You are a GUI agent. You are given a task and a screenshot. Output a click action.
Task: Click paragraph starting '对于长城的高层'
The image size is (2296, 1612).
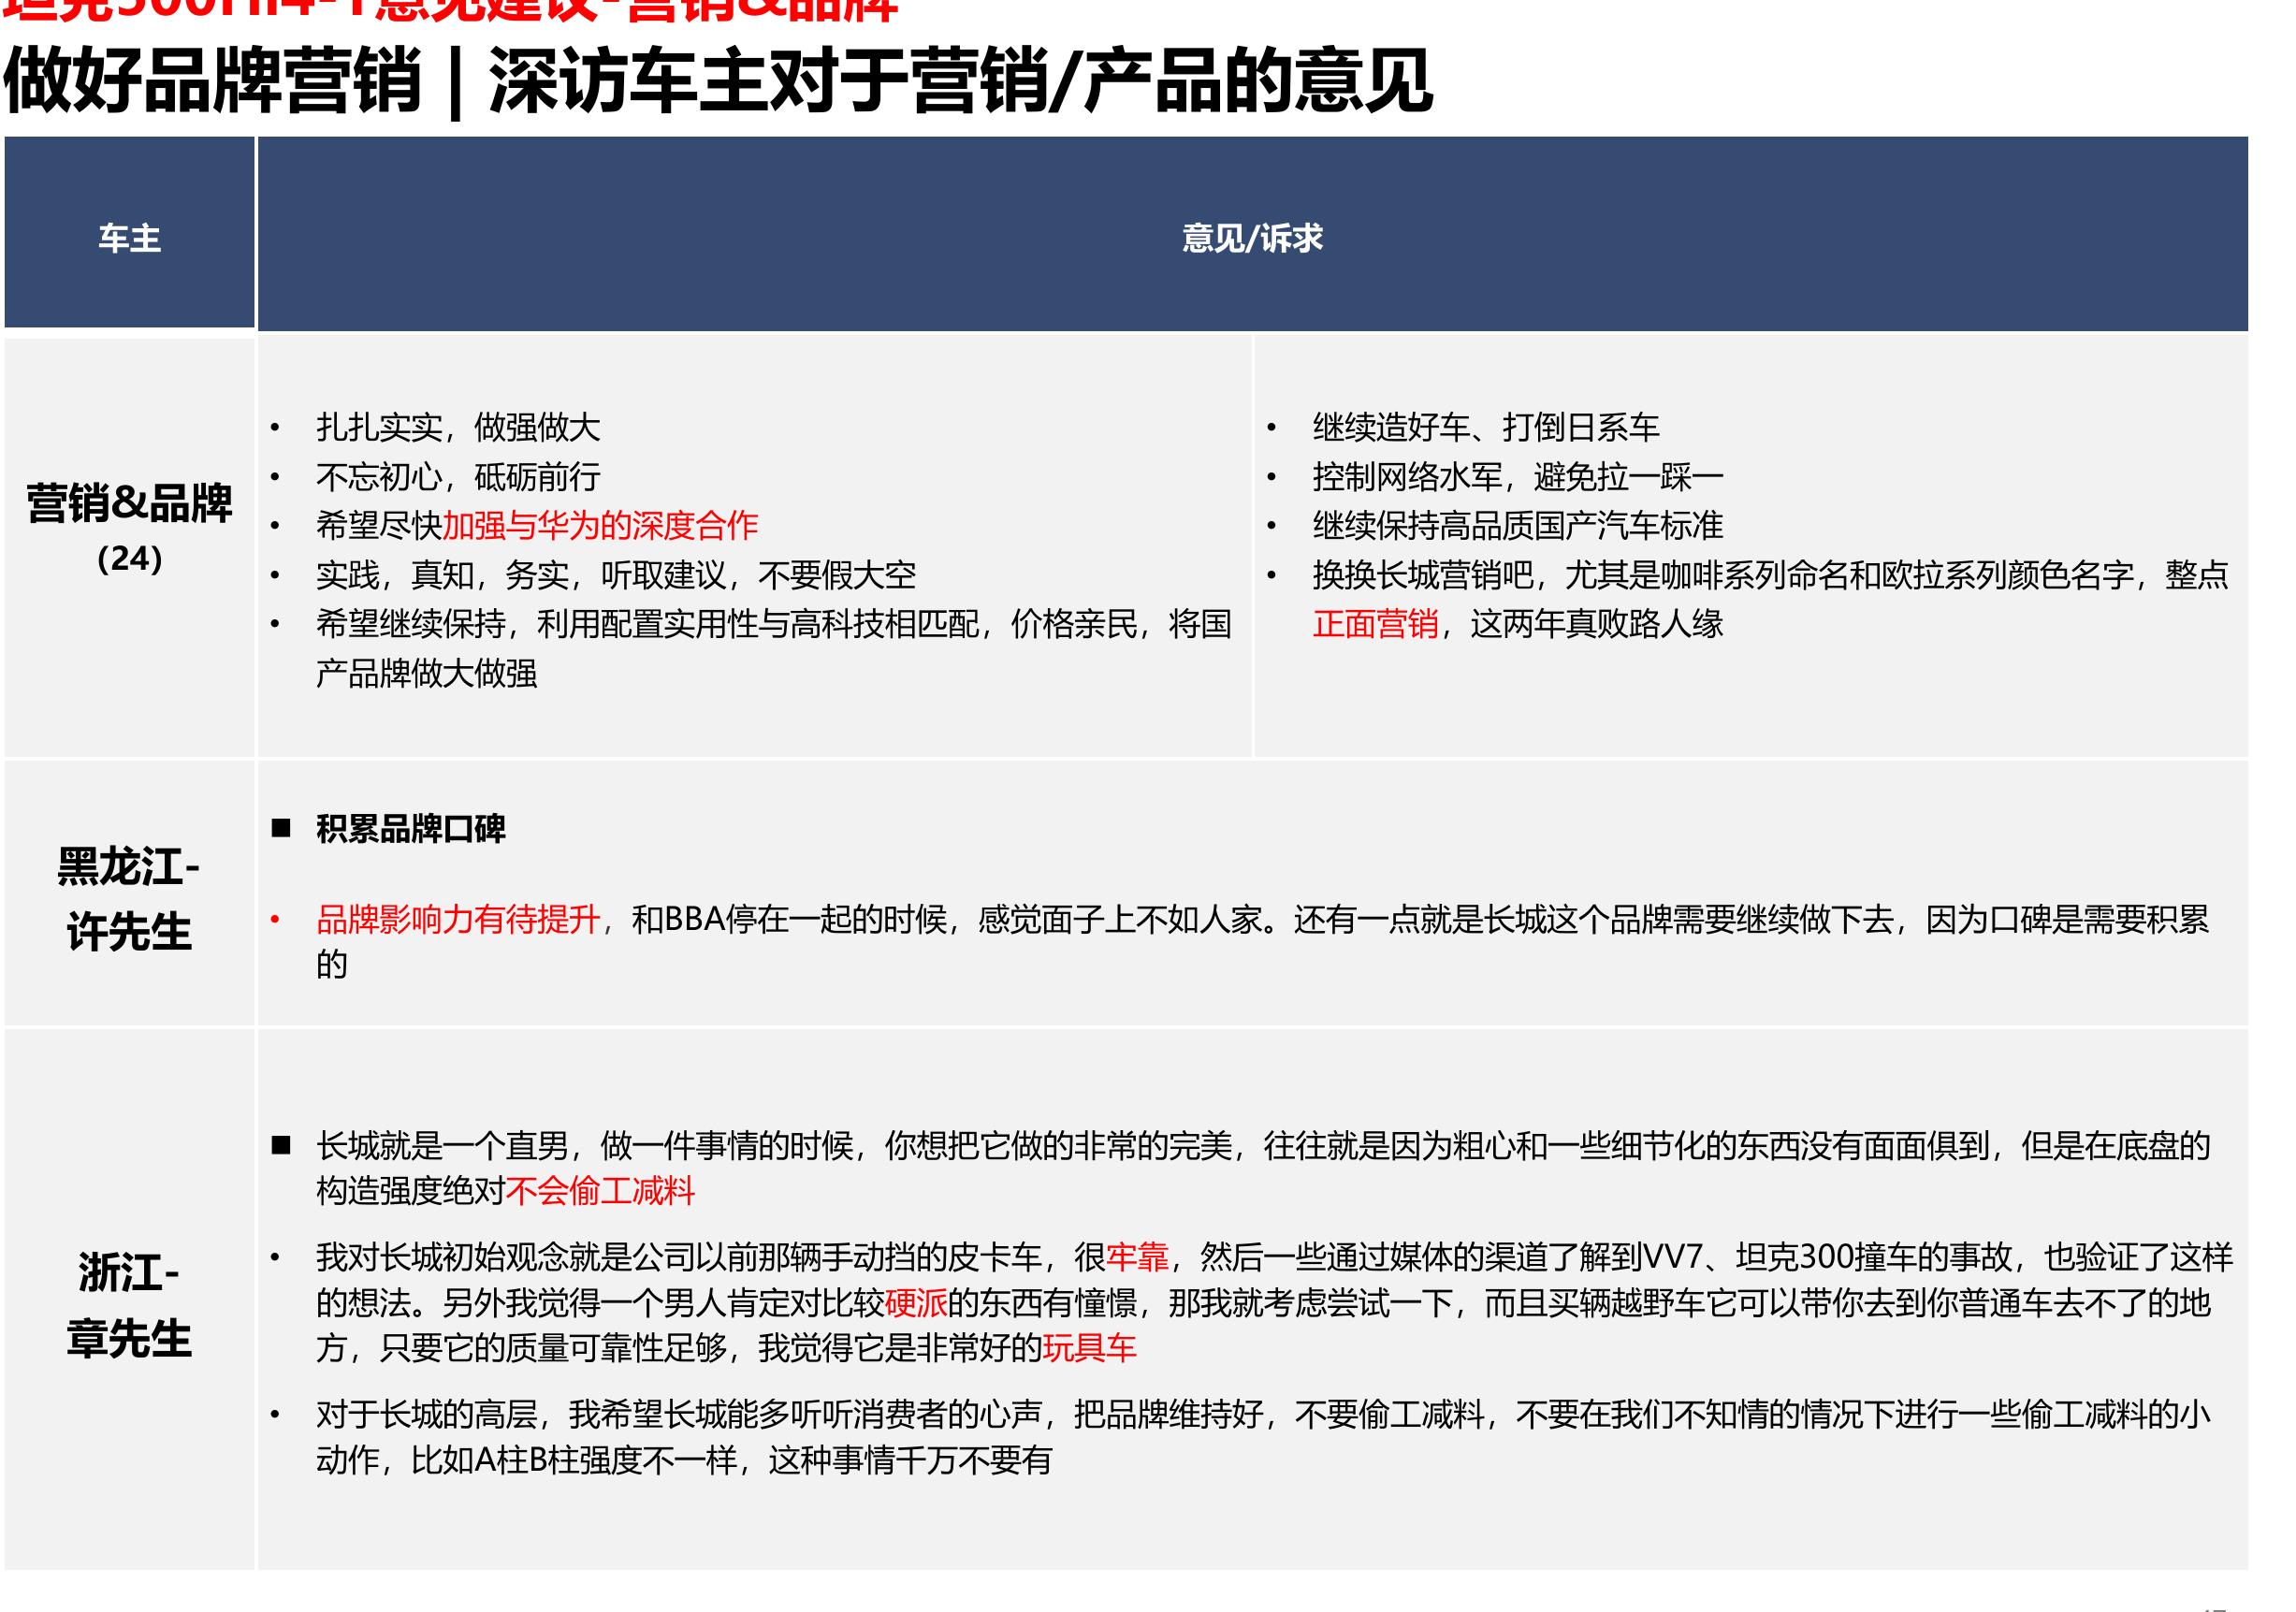(1263, 1437)
